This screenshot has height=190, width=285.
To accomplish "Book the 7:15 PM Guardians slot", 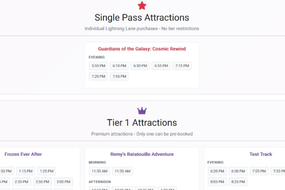I will [182, 66].
